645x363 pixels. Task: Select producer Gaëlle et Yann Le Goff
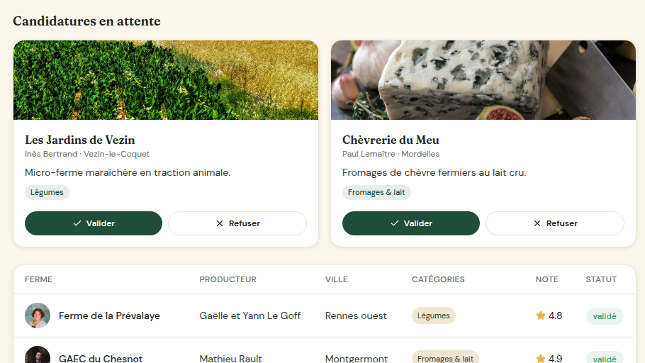pos(250,315)
